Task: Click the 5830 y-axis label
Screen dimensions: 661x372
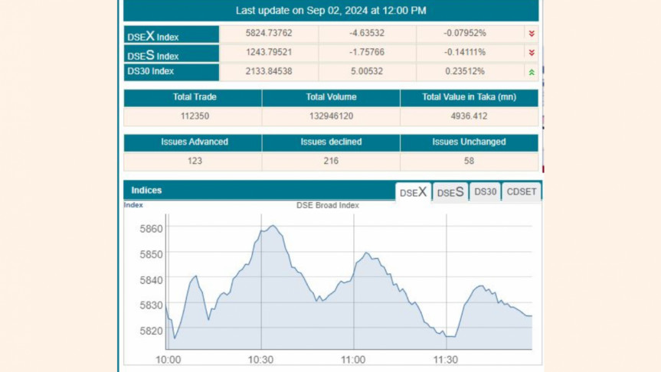Action: tap(151, 305)
